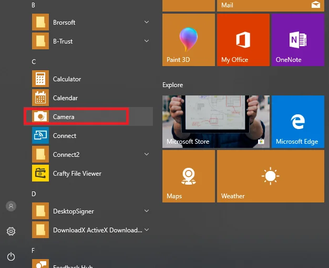Click the Connect2 folder icon
The height and width of the screenshot is (268, 329).
40,154
